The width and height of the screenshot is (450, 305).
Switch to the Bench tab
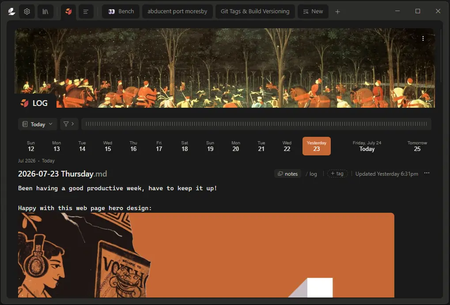click(121, 11)
